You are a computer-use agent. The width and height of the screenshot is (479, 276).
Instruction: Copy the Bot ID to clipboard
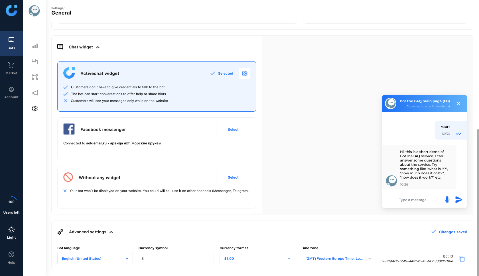click(461, 259)
